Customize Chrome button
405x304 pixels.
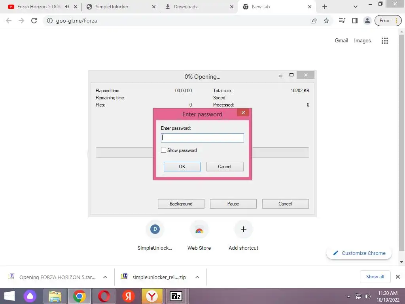[359, 253]
